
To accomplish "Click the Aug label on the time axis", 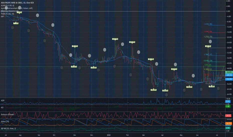I will pos(20,135).
